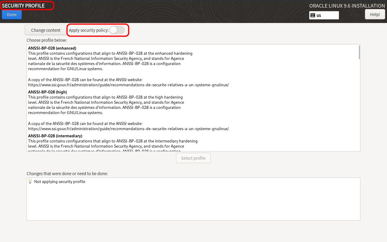Click the keyboard icon beside us
The image size is (387, 242).
(313, 15)
